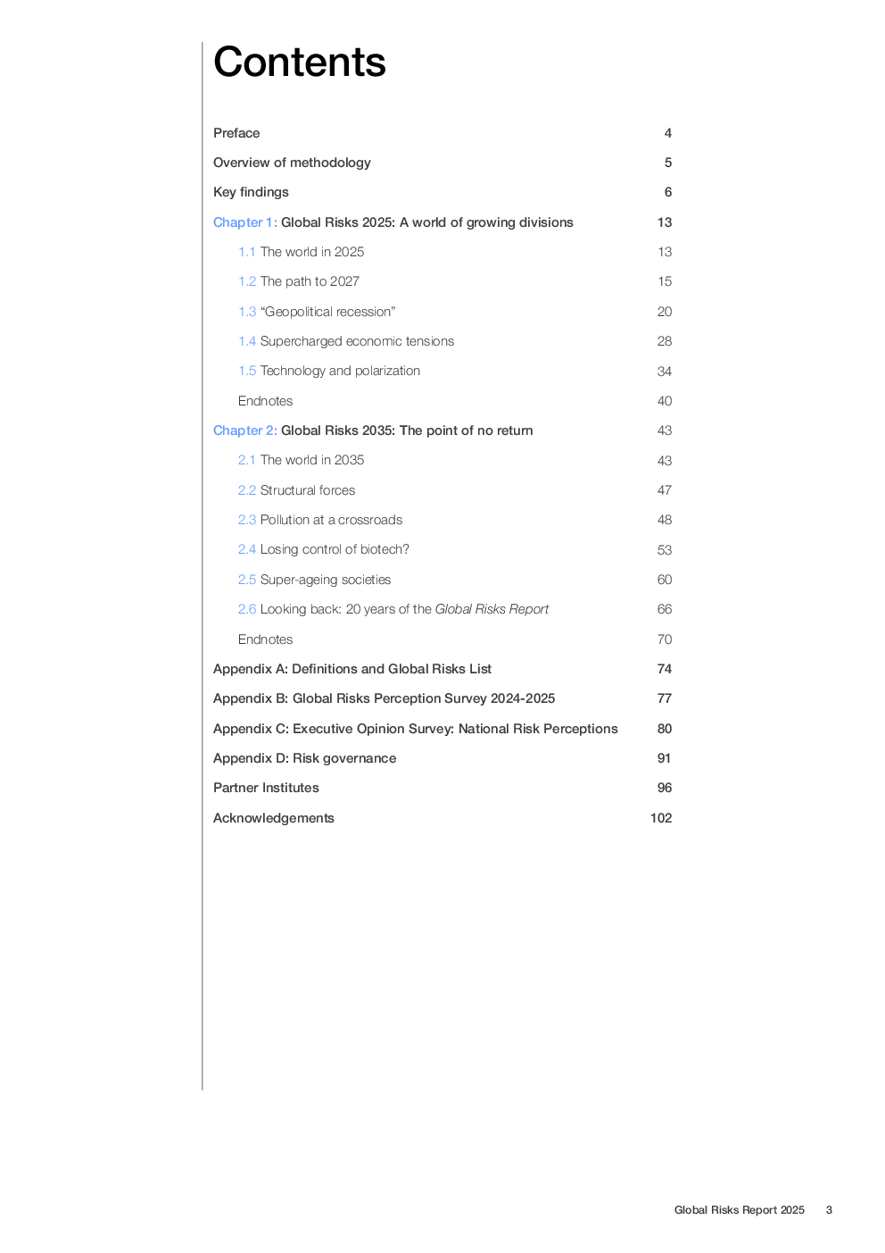Screen dimensions: 885x1253
Task: Open 2.4 Losing control of biotech?
Action: point(324,549)
